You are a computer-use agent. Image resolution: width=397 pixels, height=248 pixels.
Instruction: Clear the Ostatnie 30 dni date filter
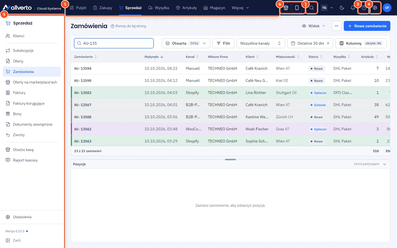(328, 43)
